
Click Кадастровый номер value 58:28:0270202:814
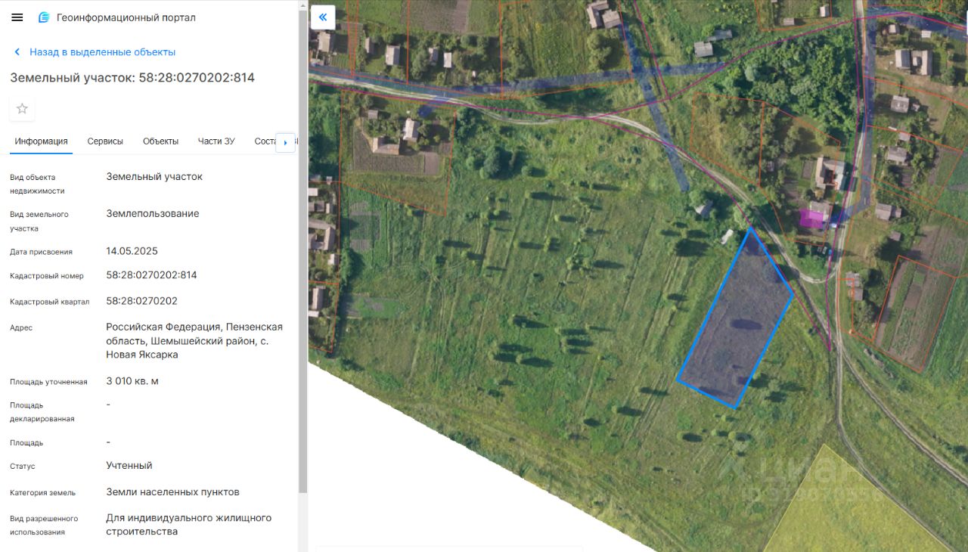pos(151,275)
